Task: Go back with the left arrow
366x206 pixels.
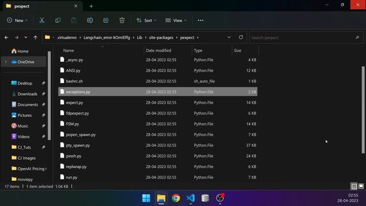Action: [6, 37]
